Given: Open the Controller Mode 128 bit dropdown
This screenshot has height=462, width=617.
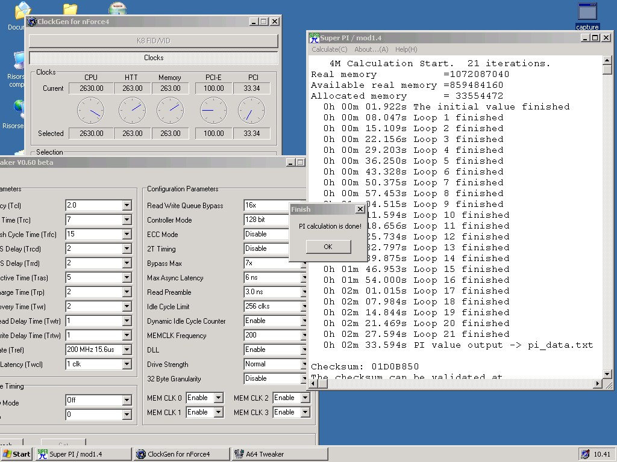Looking at the screenshot, I should point(267,220).
